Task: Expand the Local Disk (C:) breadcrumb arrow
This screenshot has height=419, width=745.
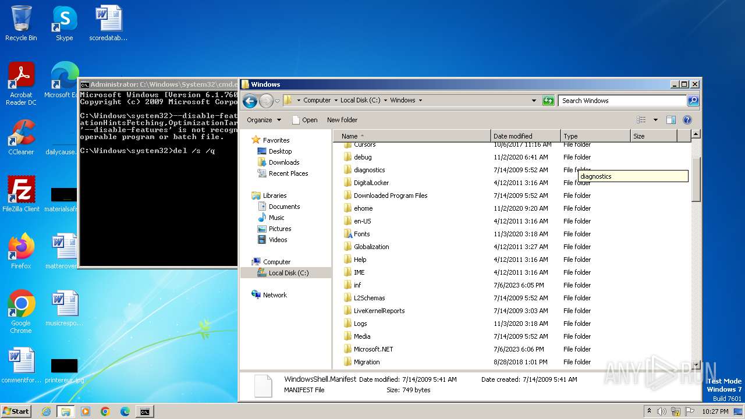Action: pyautogui.click(x=385, y=100)
